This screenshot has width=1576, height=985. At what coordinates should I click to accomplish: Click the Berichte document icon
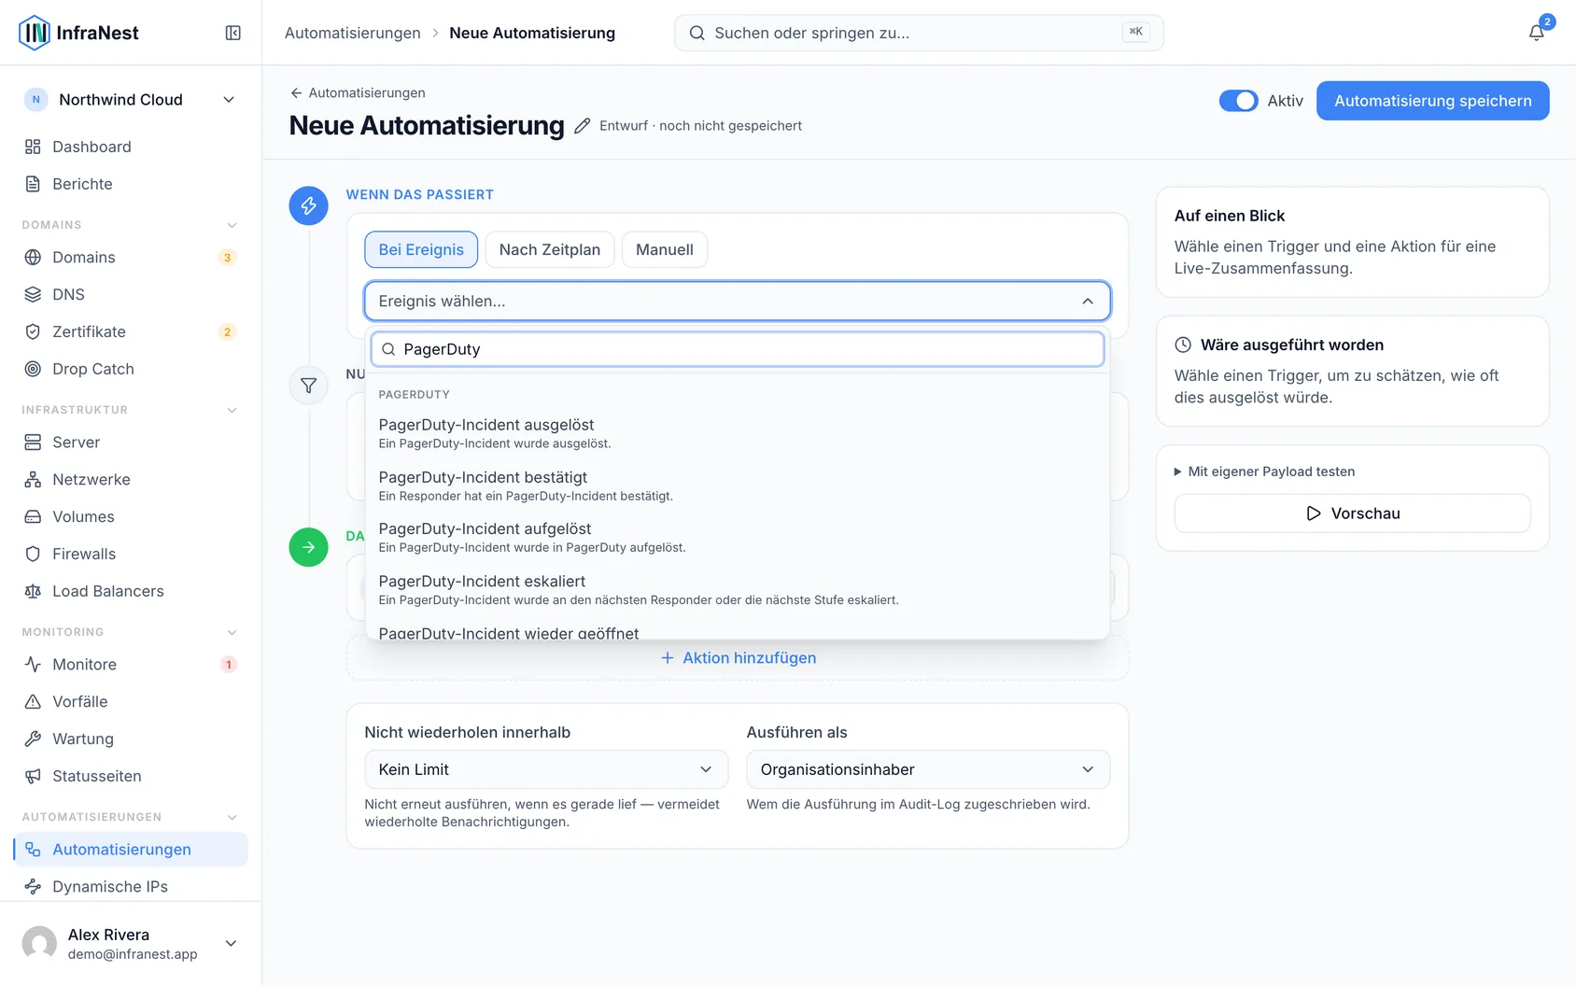(33, 184)
